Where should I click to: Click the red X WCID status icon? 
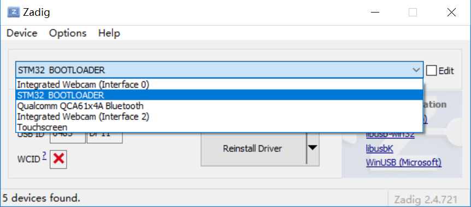click(58, 159)
